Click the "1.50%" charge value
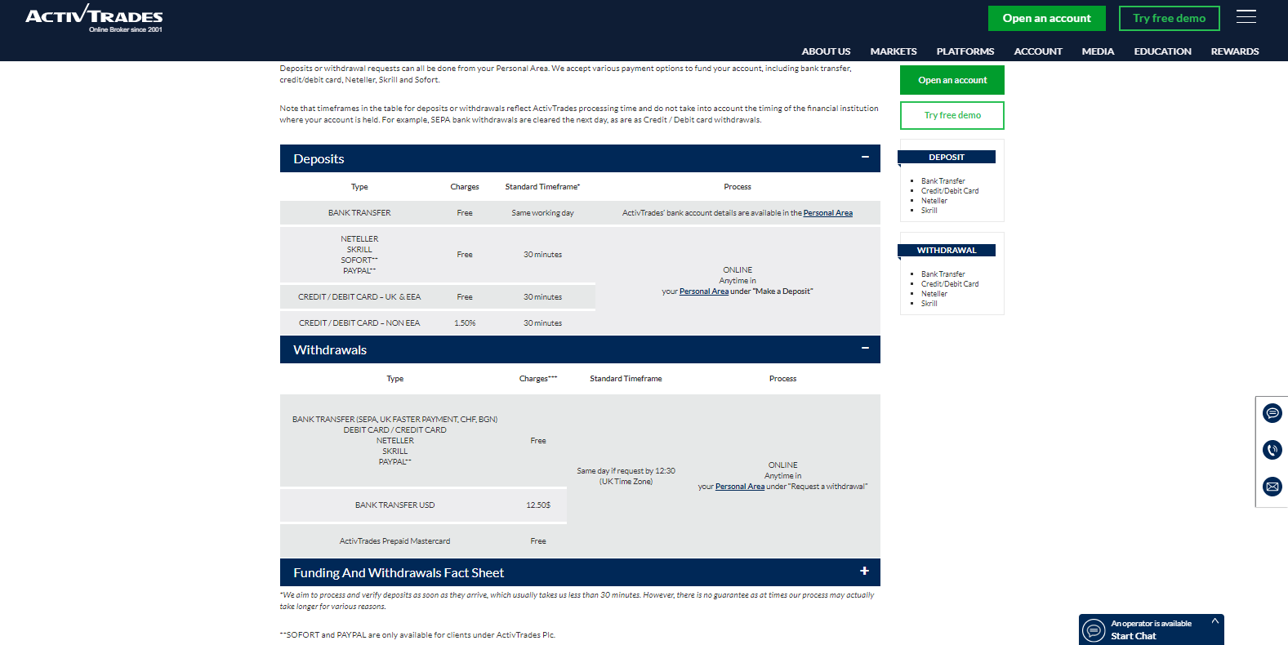 pyautogui.click(x=465, y=323)
